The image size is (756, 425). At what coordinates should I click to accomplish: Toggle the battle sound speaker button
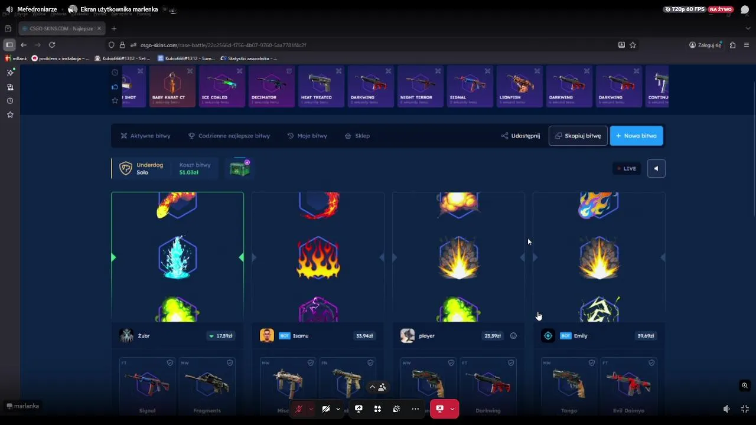tap(656, 168)
